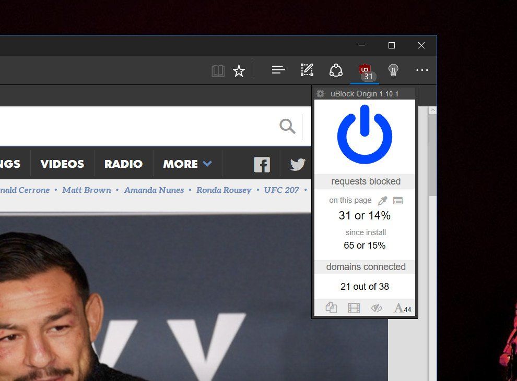
Task: Toggle large media element blocking
Action: click(x=354, y=308)
